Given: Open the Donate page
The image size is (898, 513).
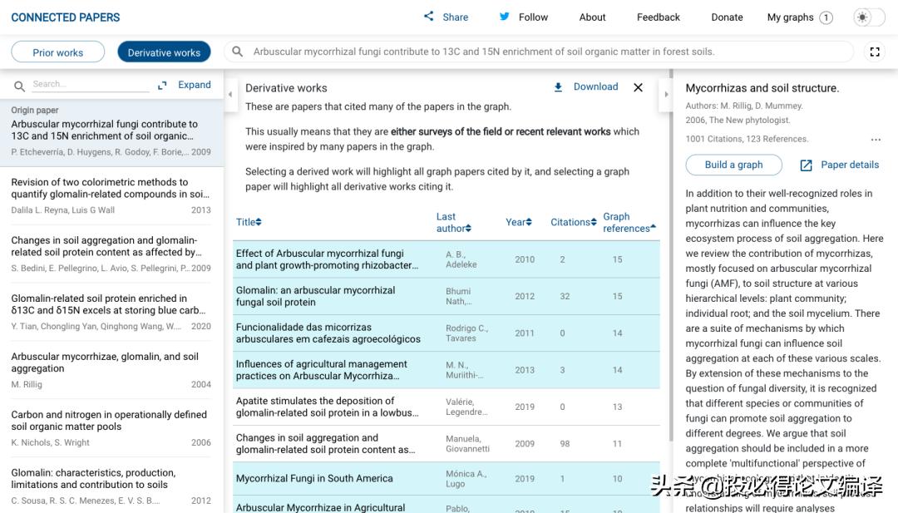Looking at the screenshot, I should point(727,17).
